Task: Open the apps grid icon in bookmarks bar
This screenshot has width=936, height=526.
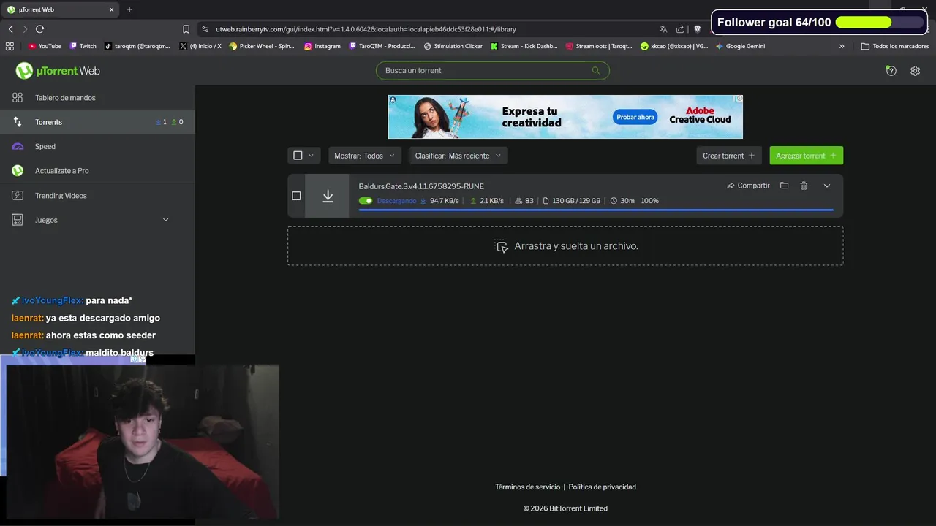Action: coord(10,46)
